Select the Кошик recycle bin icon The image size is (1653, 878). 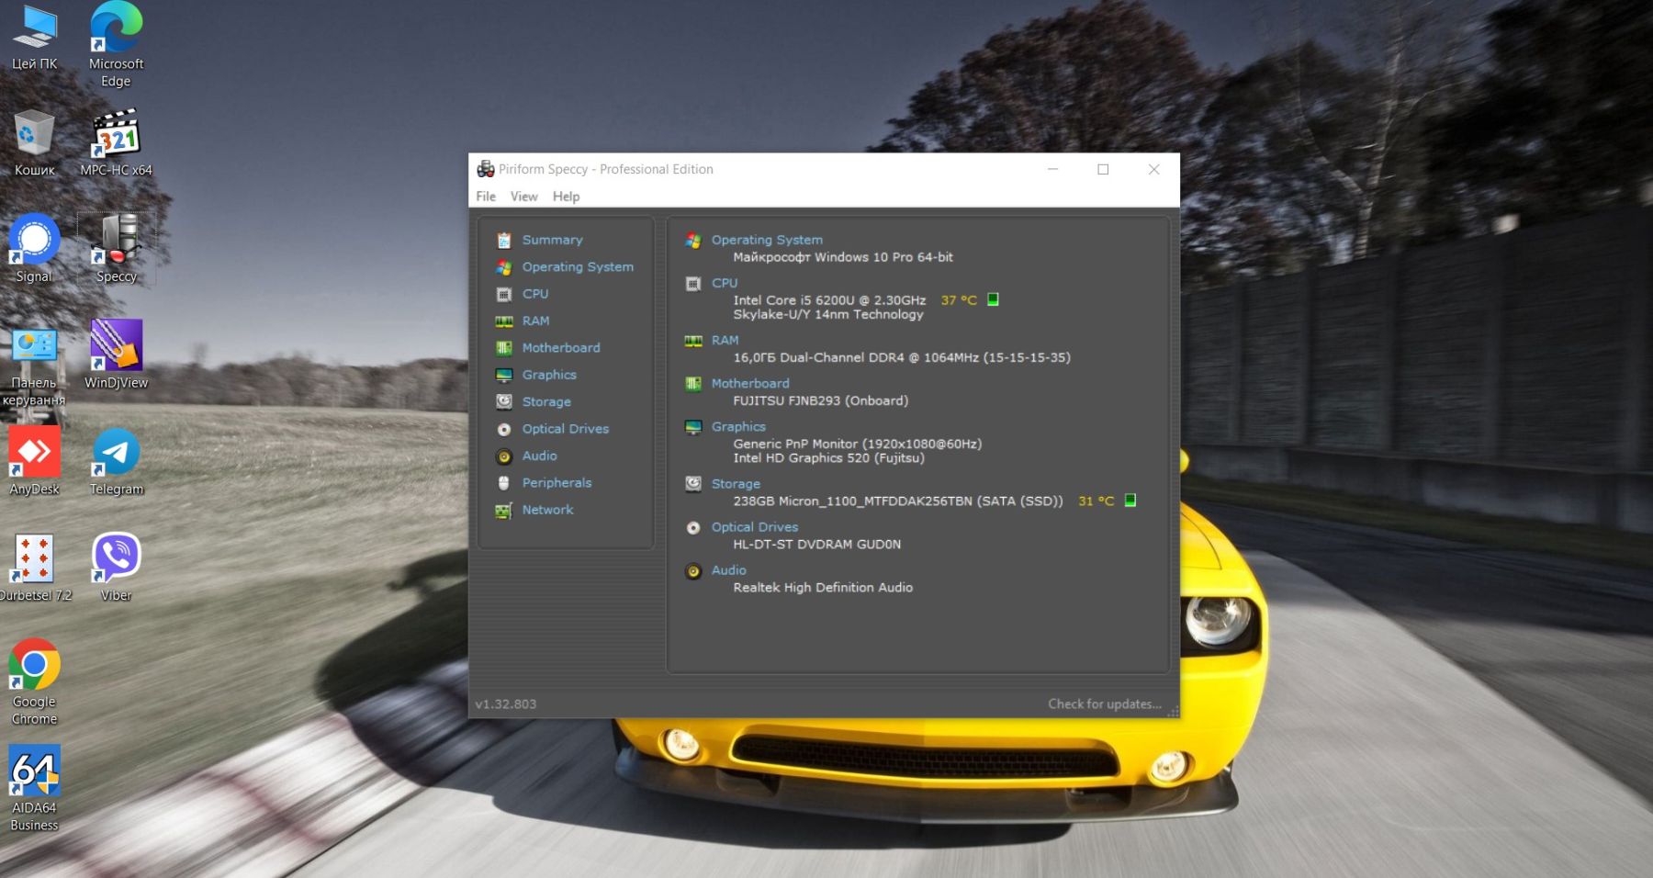coord(34,142)
